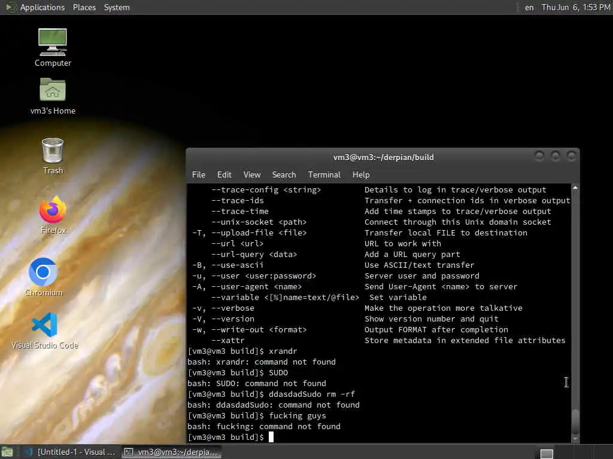Click 'URL to work with' description
This screenshot has height=459, width=613.
403,244
